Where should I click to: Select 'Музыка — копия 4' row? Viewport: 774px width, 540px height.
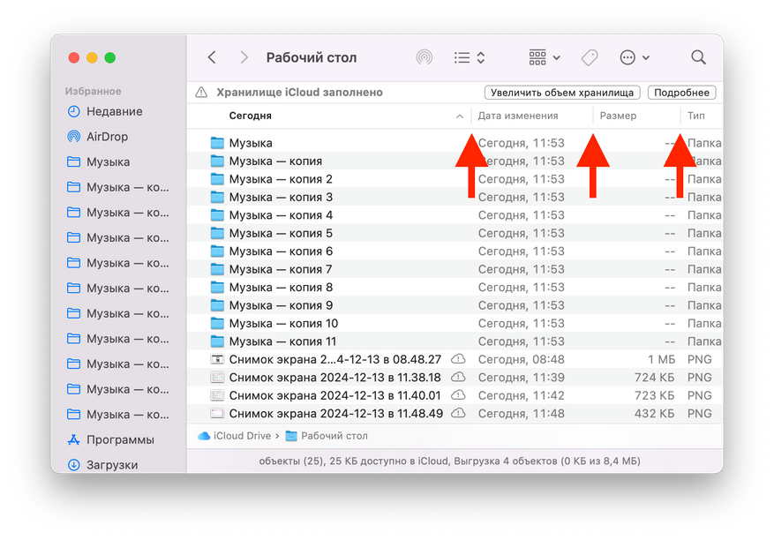tap(455, 215)
